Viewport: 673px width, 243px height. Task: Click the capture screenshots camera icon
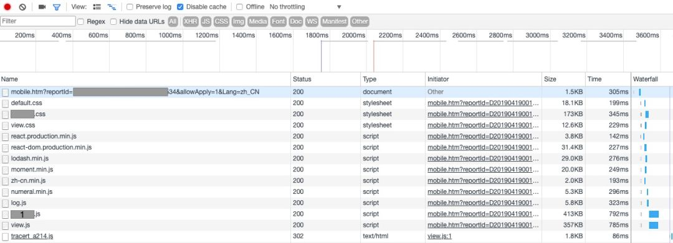(42, 7)
